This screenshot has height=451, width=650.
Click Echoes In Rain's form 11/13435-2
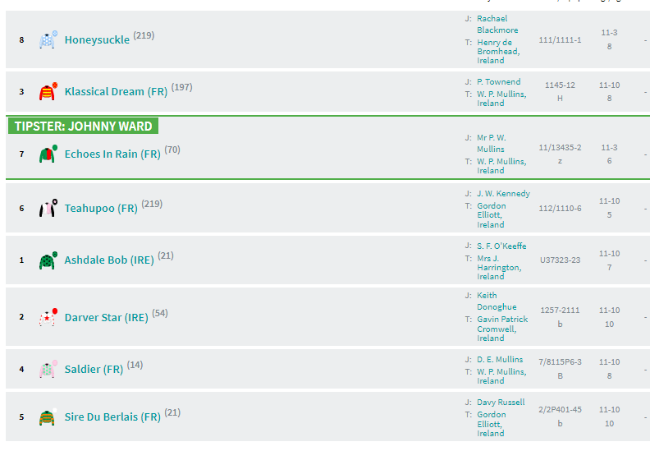coord(560,148)
